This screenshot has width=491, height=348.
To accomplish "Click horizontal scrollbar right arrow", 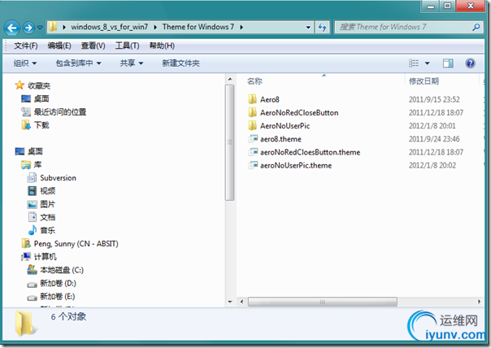I will (x=479, y=302).
